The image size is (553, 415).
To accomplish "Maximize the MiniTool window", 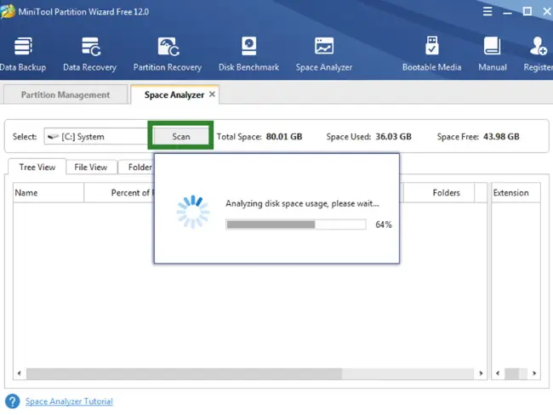I will [527, 12].
